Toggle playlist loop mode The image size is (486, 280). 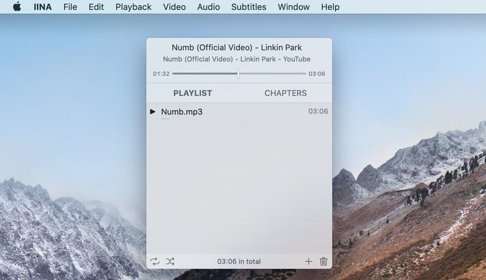(155, 261)
